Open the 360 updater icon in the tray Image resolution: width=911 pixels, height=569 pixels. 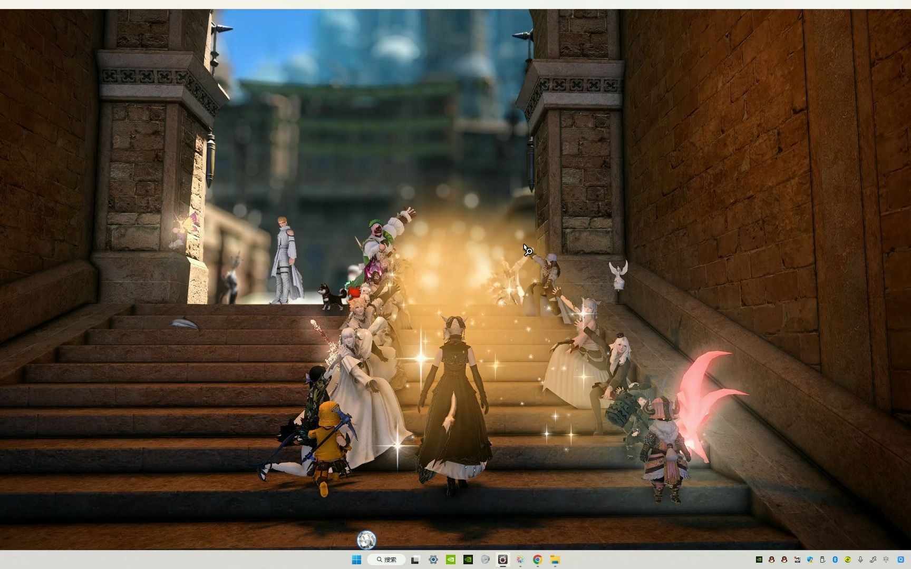point(848,560)
